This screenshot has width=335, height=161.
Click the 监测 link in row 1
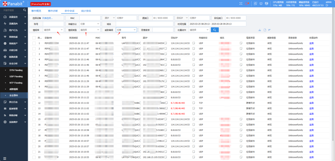tap(311, 43)
